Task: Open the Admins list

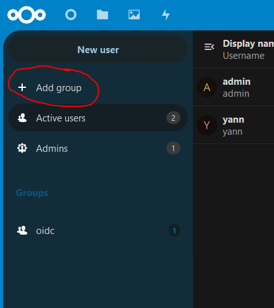Action: (98, 149)
